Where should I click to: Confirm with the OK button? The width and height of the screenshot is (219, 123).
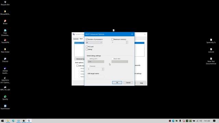(x=117, y=83)
